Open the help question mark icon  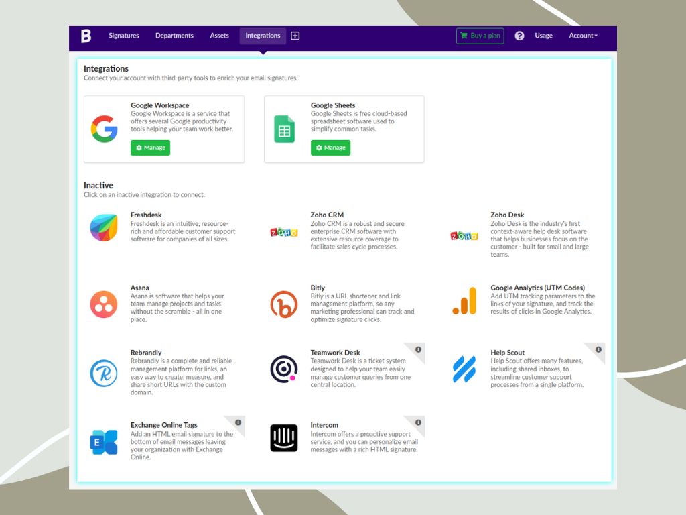tap(519, 36)
